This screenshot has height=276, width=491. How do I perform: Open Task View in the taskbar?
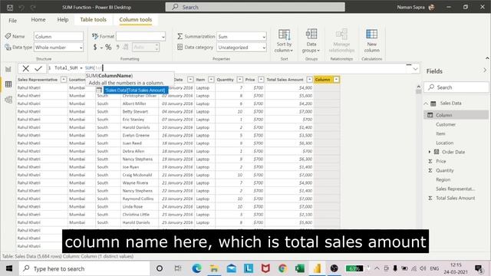click(178, 268)
